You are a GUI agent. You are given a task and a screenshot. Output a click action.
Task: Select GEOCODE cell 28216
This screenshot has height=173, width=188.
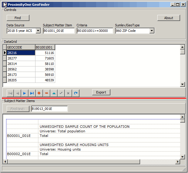21,53
